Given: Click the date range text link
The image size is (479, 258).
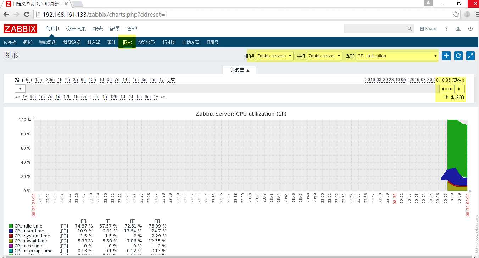Looking at the screenshot, I should point(415,80).
